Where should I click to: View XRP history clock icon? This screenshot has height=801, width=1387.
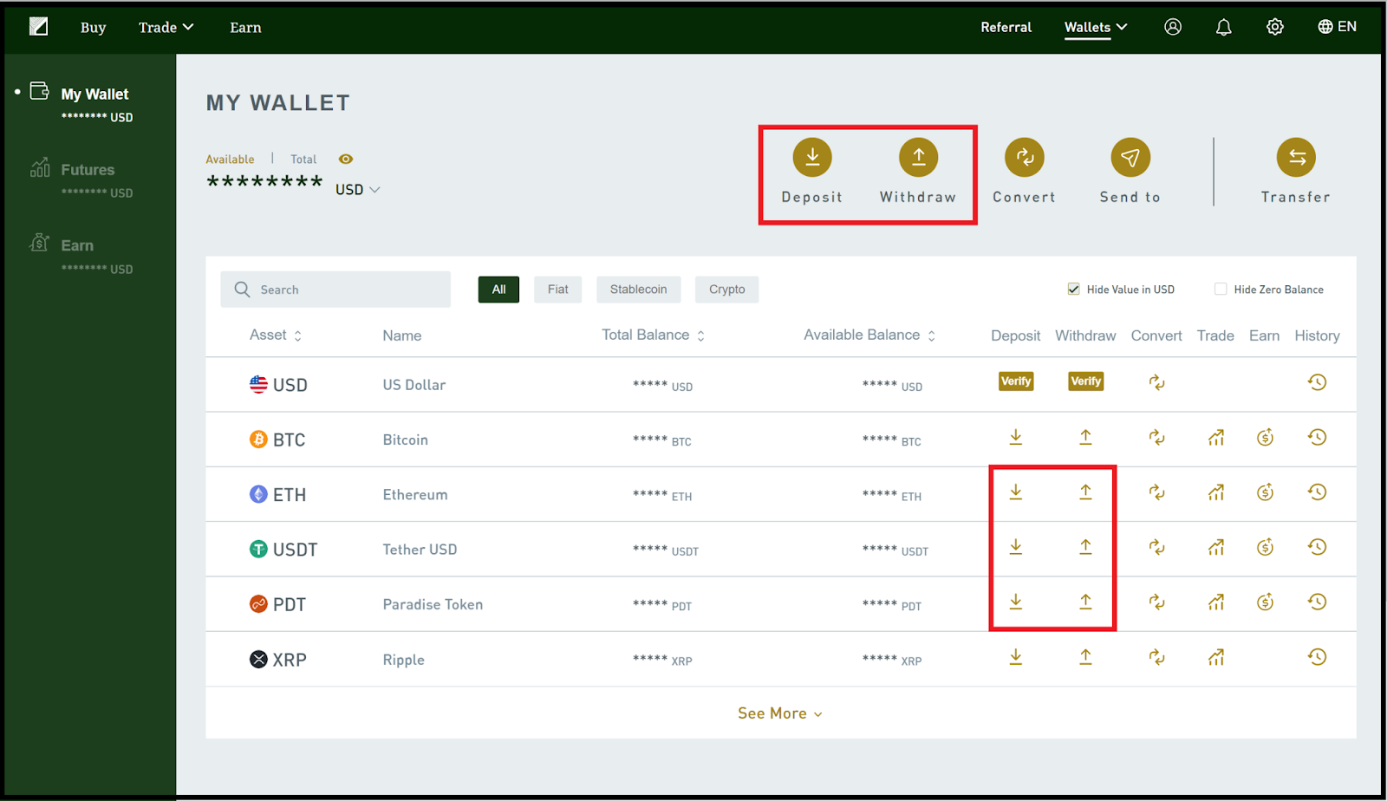[x=1317, y=657]
